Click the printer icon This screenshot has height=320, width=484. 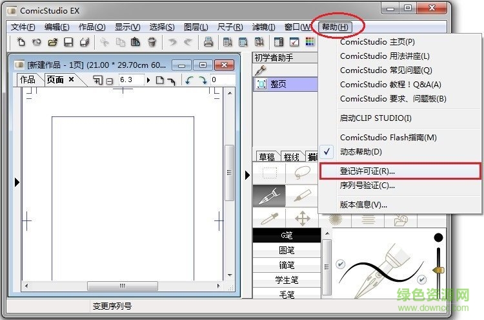click(x=208, y=42)
